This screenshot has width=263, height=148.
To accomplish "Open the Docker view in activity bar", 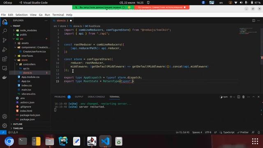I will [5, 77].
